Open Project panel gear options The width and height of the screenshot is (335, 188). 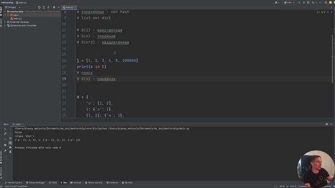pyautogui.click(x=54, y=7)
